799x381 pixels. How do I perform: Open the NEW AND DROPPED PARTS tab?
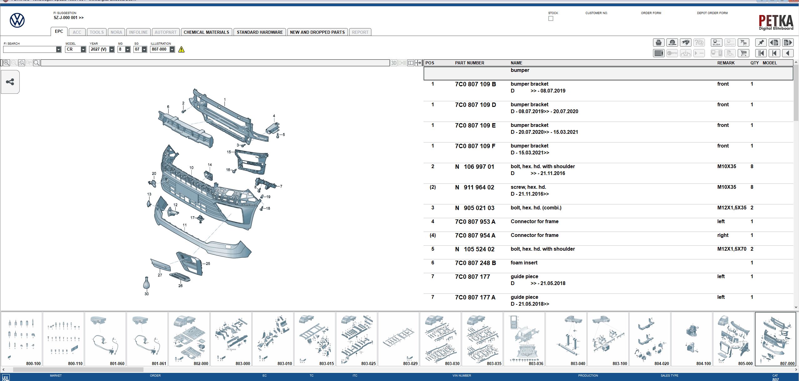tap(317, 32)
